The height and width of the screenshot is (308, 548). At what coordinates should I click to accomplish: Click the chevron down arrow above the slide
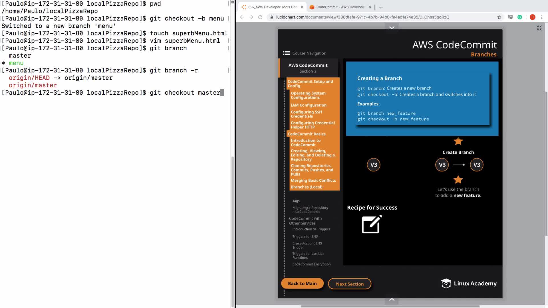click(x=392, y=28)
